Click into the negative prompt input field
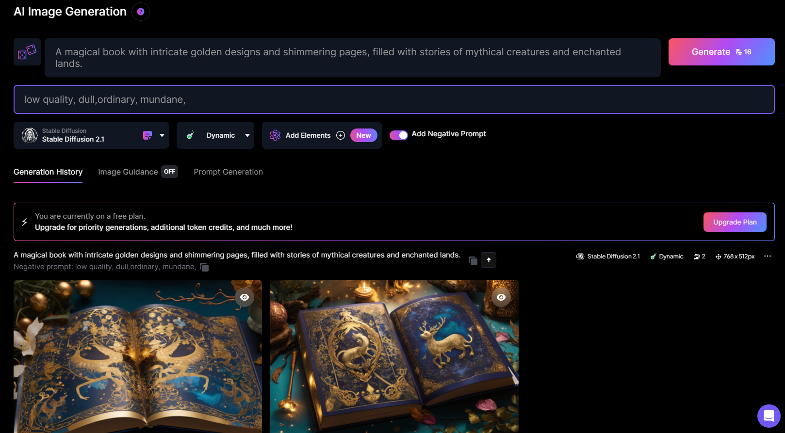Viewport: 785px width, 433px height. [x=394, y=99]
